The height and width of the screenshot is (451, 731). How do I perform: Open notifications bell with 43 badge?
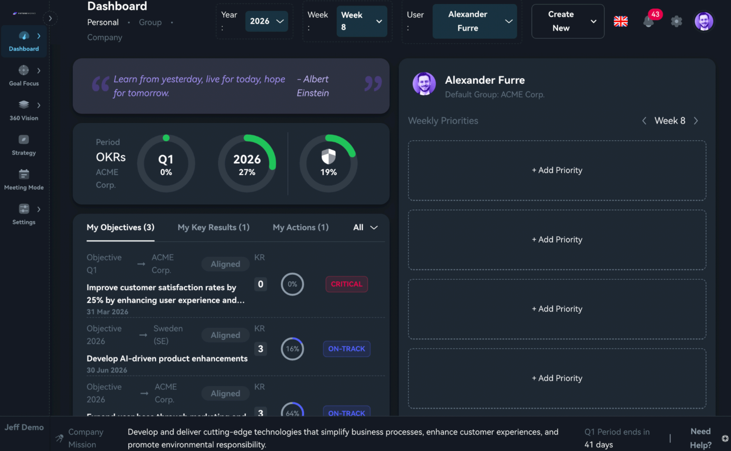(x=649, y=21)
